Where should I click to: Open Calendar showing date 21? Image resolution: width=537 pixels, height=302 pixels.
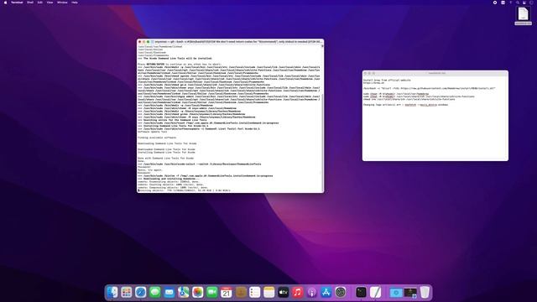[x=227, y=293]
